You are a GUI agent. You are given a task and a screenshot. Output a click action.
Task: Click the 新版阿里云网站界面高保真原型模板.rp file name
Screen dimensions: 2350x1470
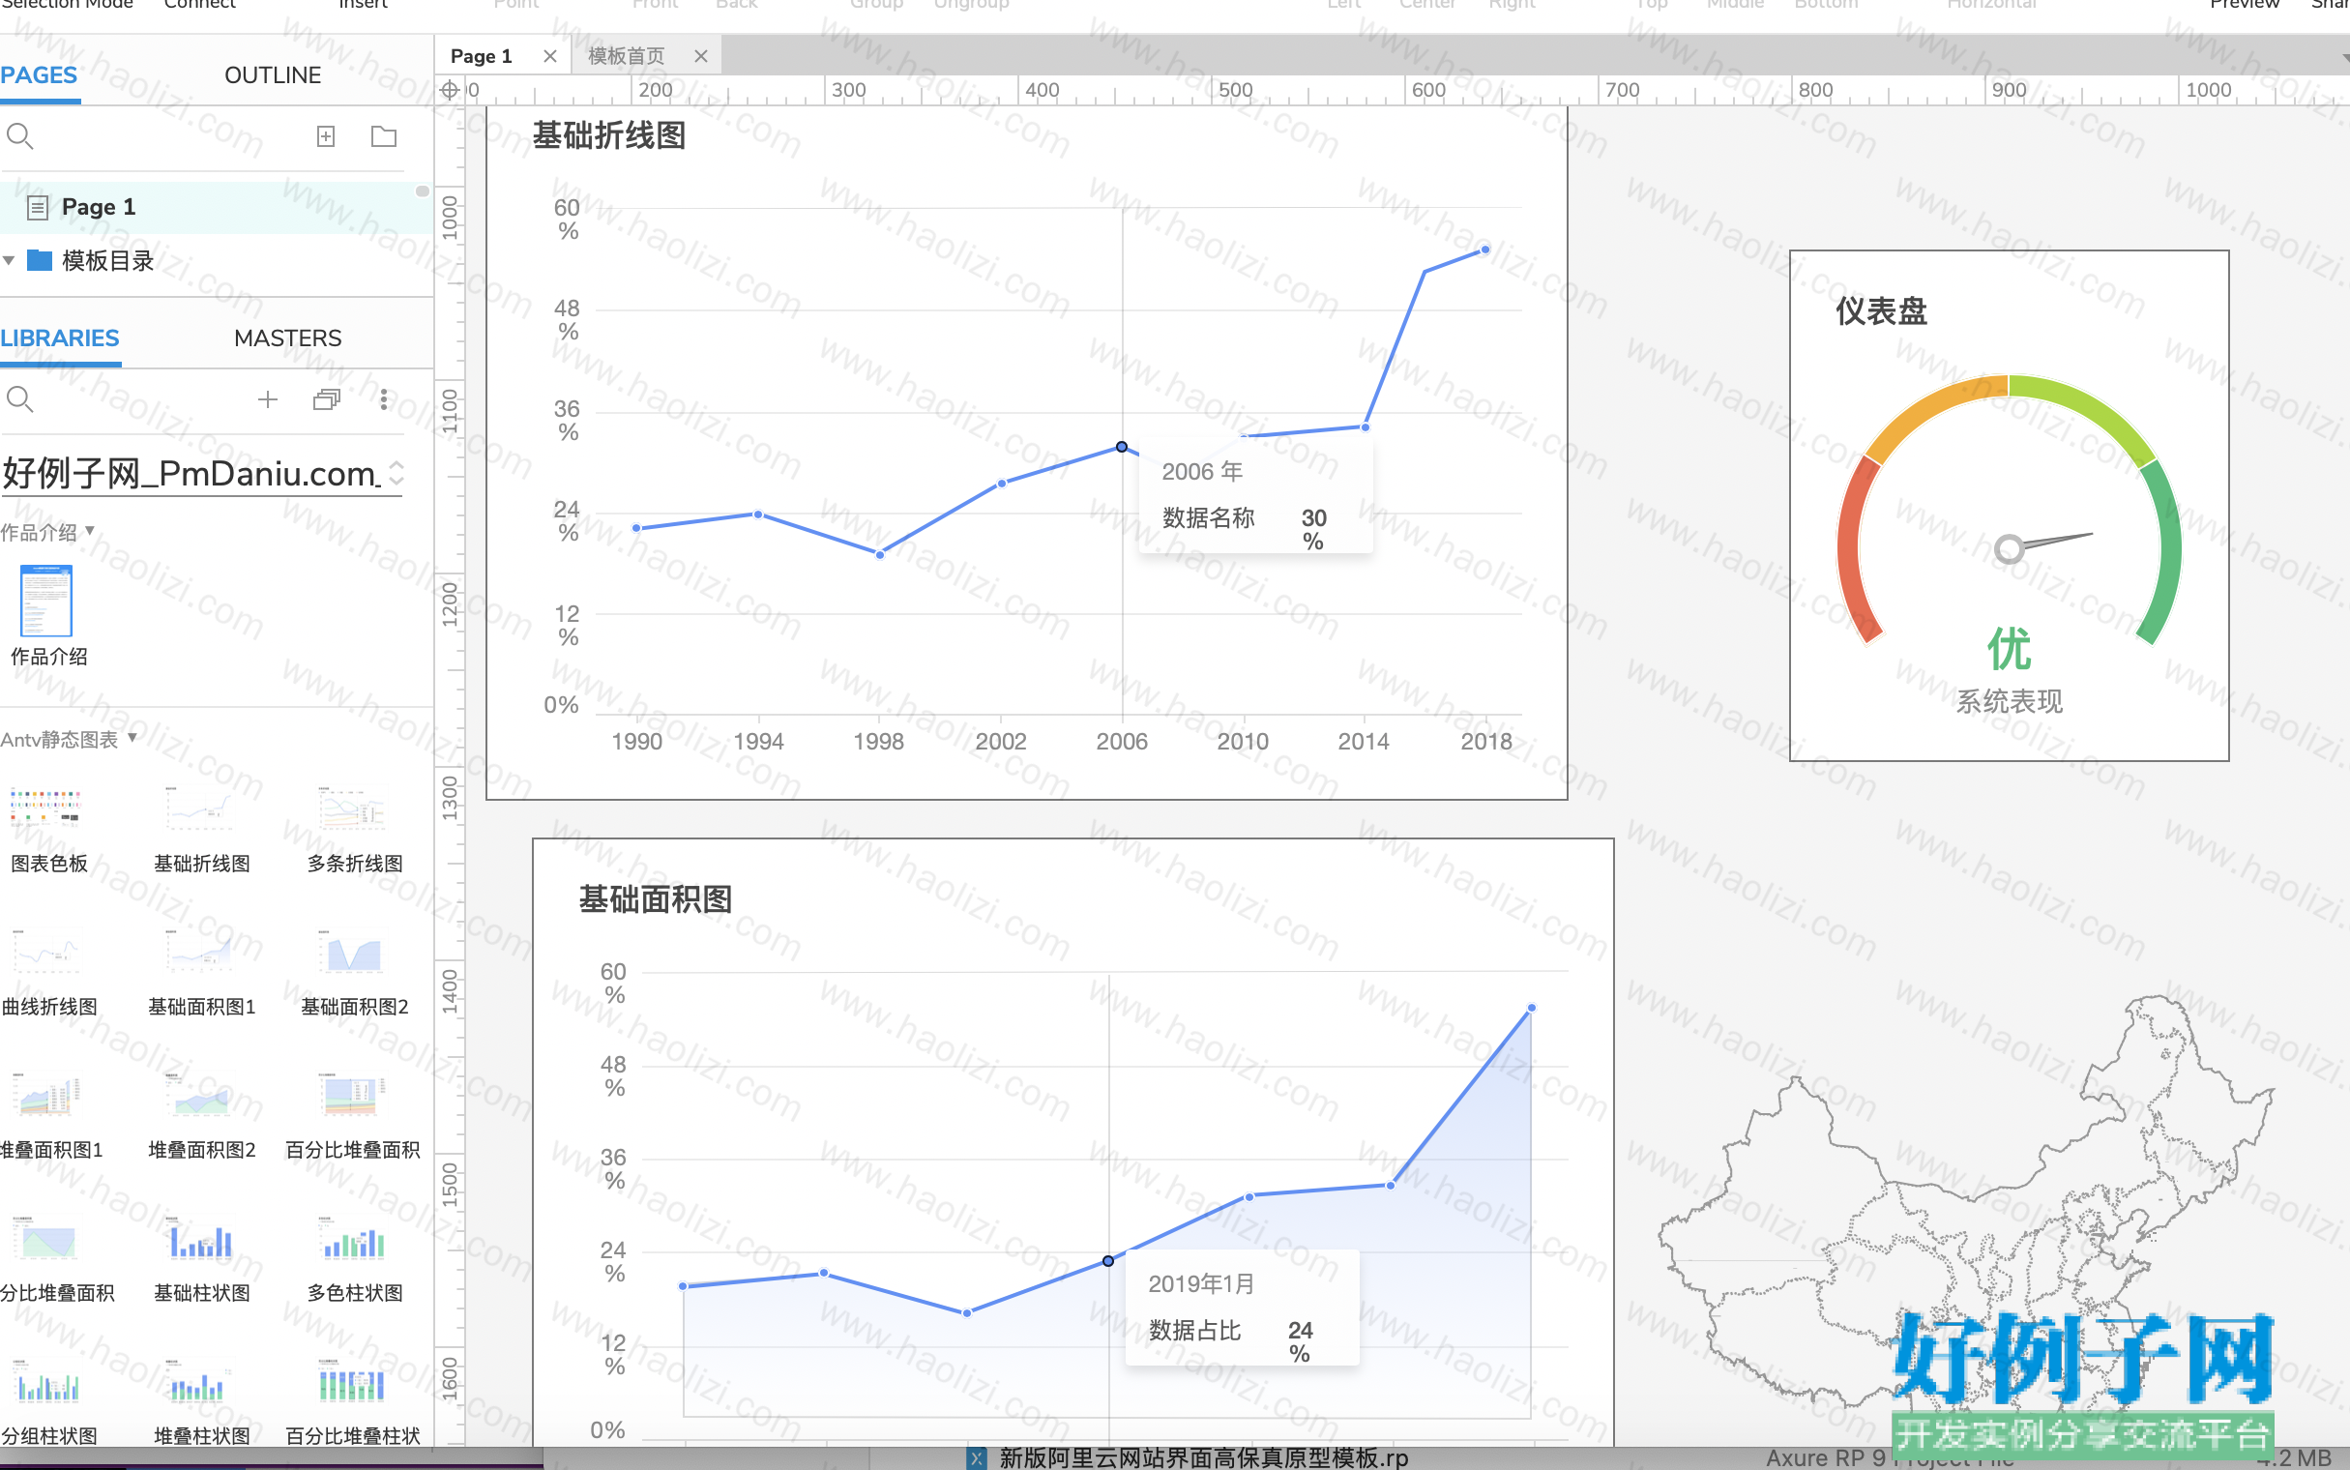coord(1203,1457)
